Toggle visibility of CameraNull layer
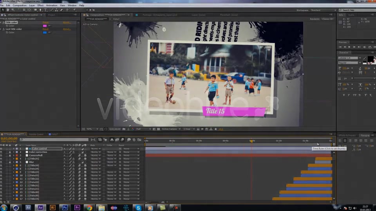 pyautogui.click(x=2, y=155)
